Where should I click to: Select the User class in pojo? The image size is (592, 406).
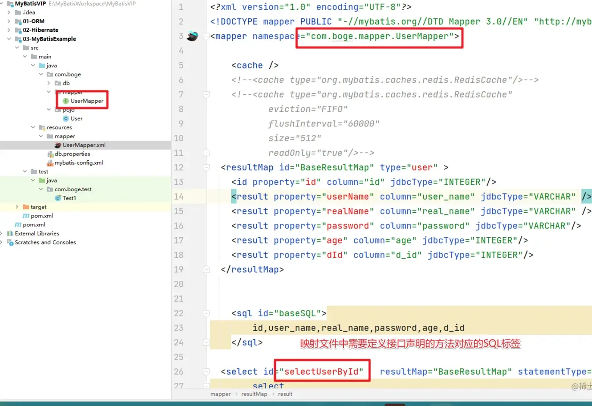77,119
